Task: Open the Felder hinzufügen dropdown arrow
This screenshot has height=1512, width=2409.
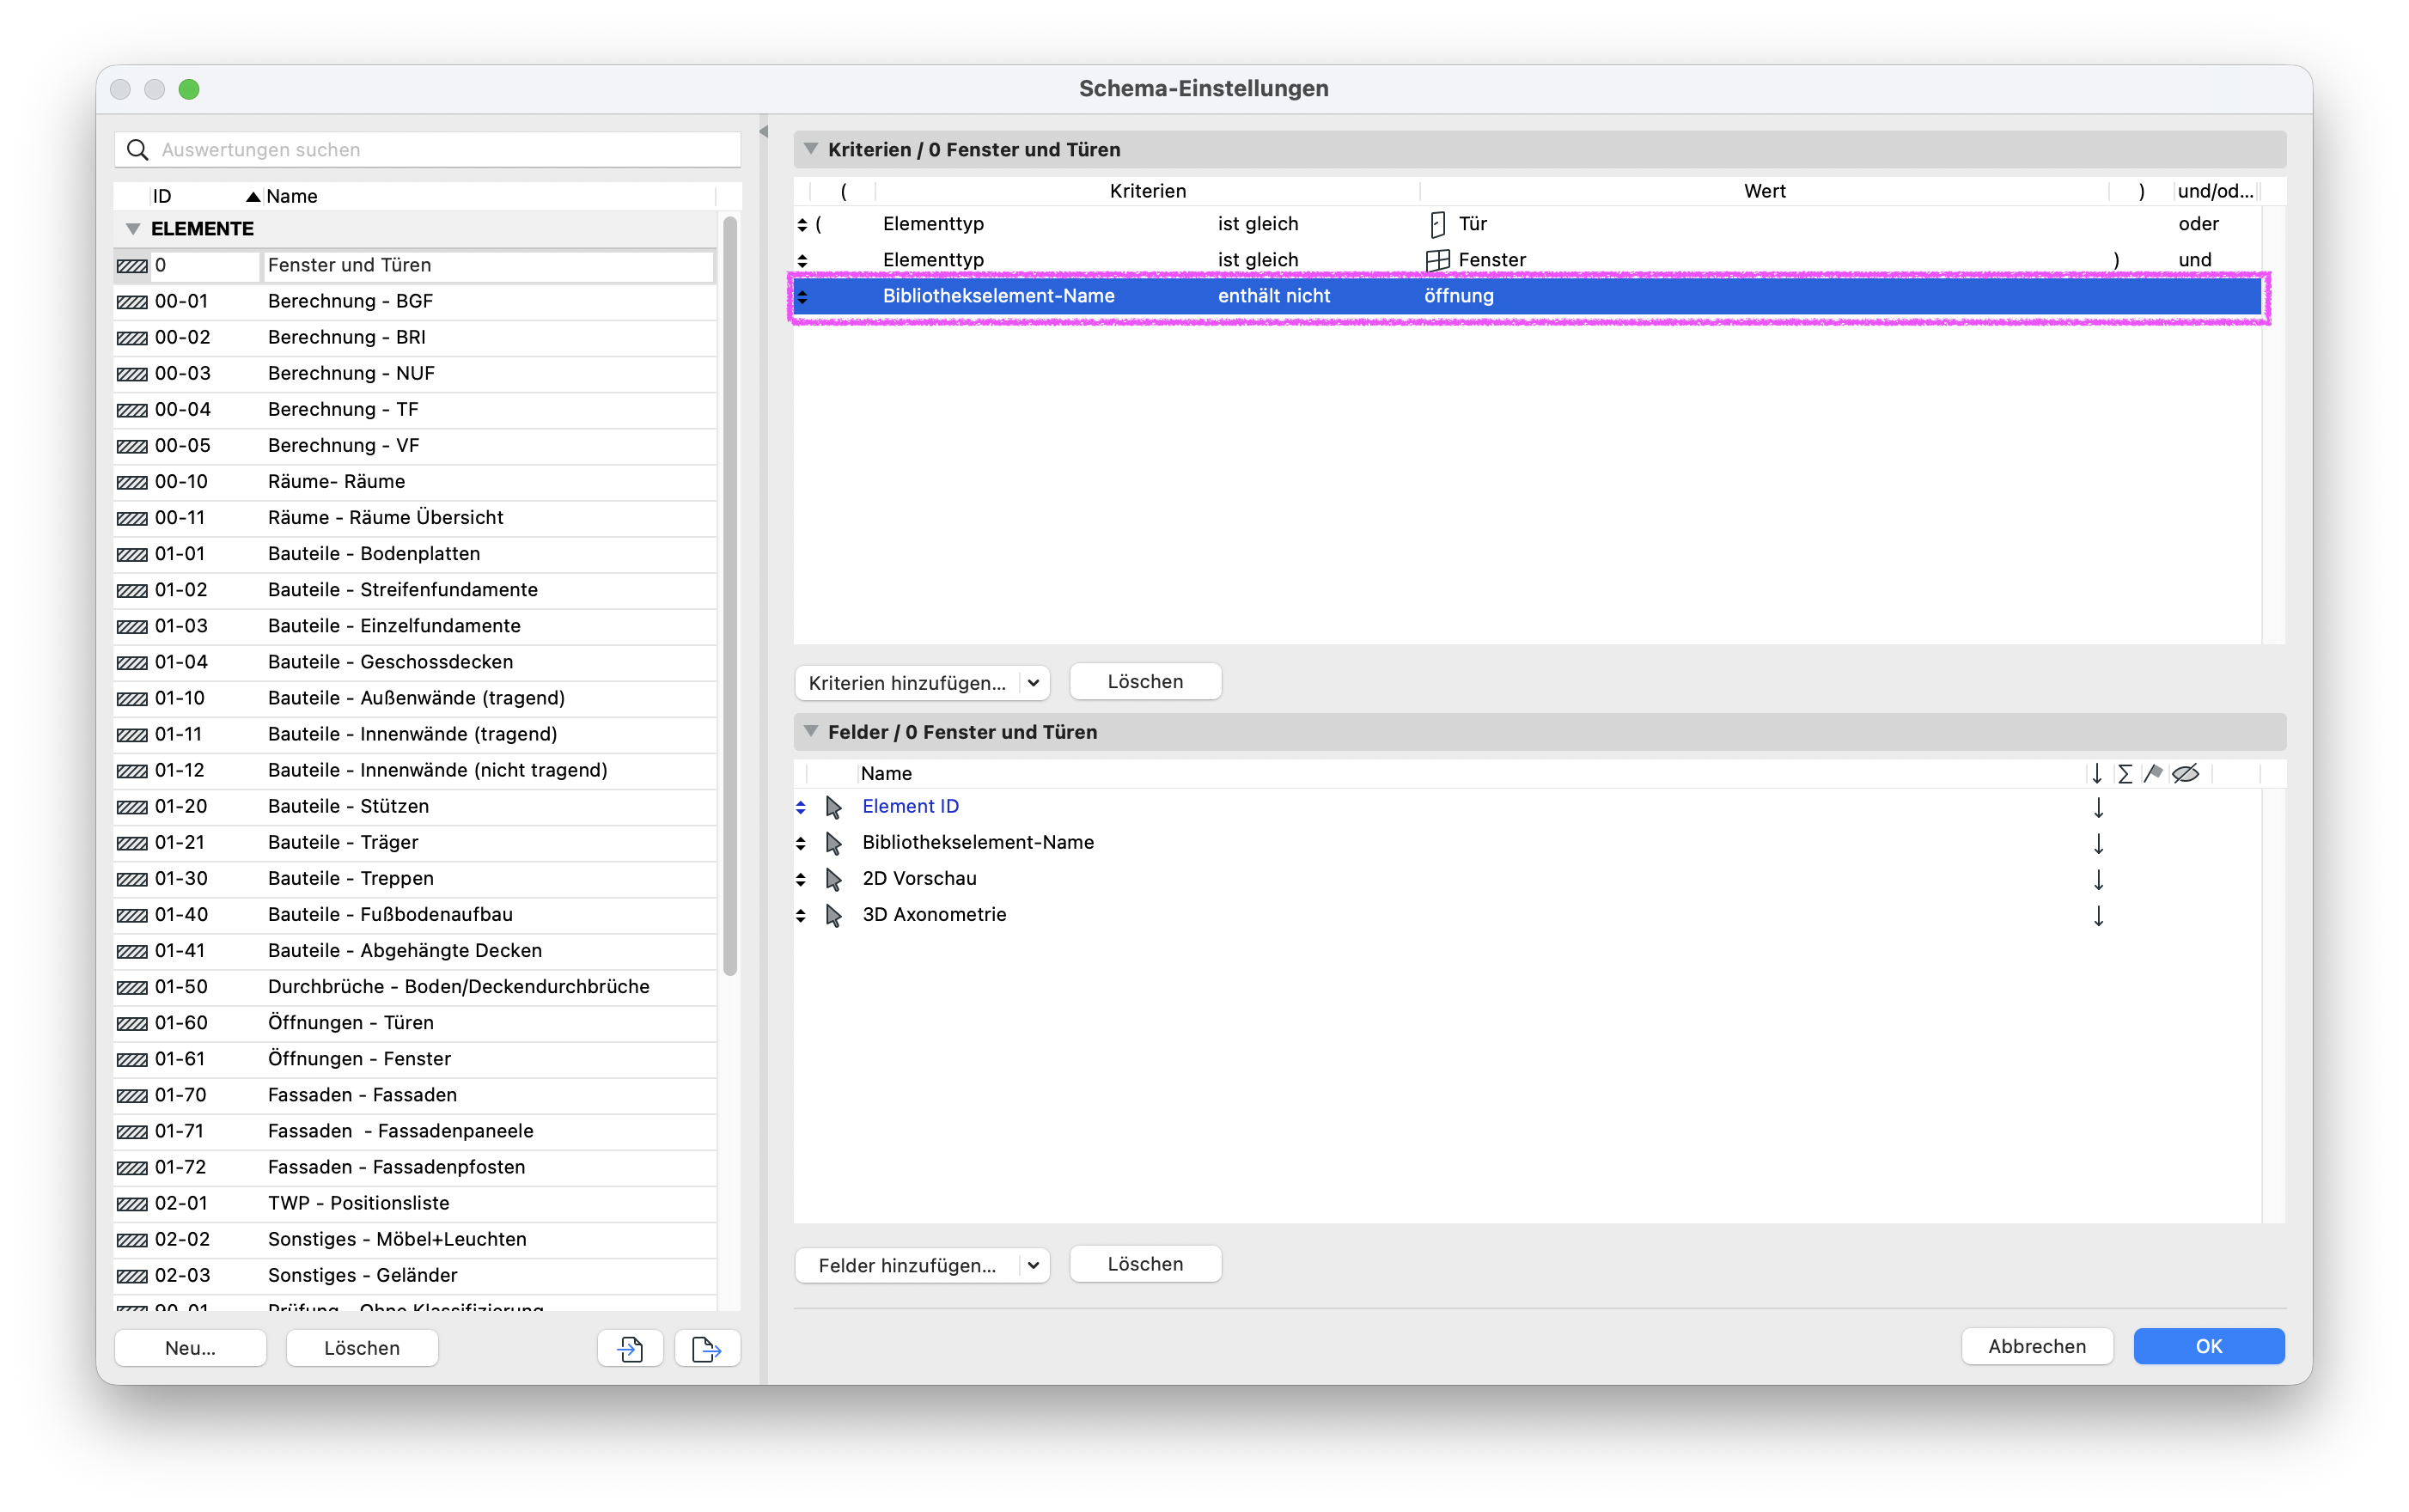Action: (1034, 1265)
